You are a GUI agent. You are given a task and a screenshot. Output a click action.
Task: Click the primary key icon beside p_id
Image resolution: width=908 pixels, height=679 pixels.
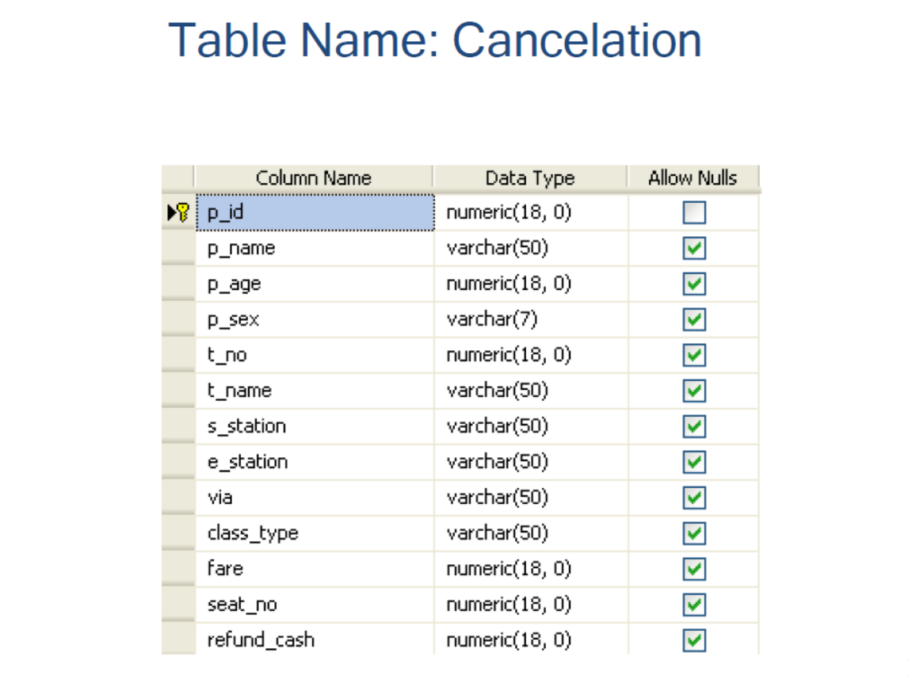pos(183,212)
